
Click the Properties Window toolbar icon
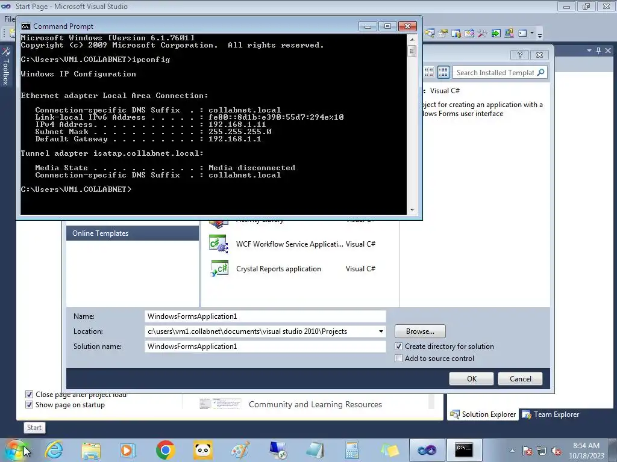click(443, 34)
